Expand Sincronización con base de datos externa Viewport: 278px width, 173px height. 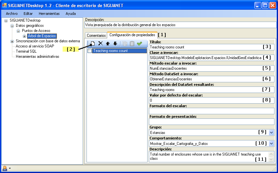[x=12, y=42]
